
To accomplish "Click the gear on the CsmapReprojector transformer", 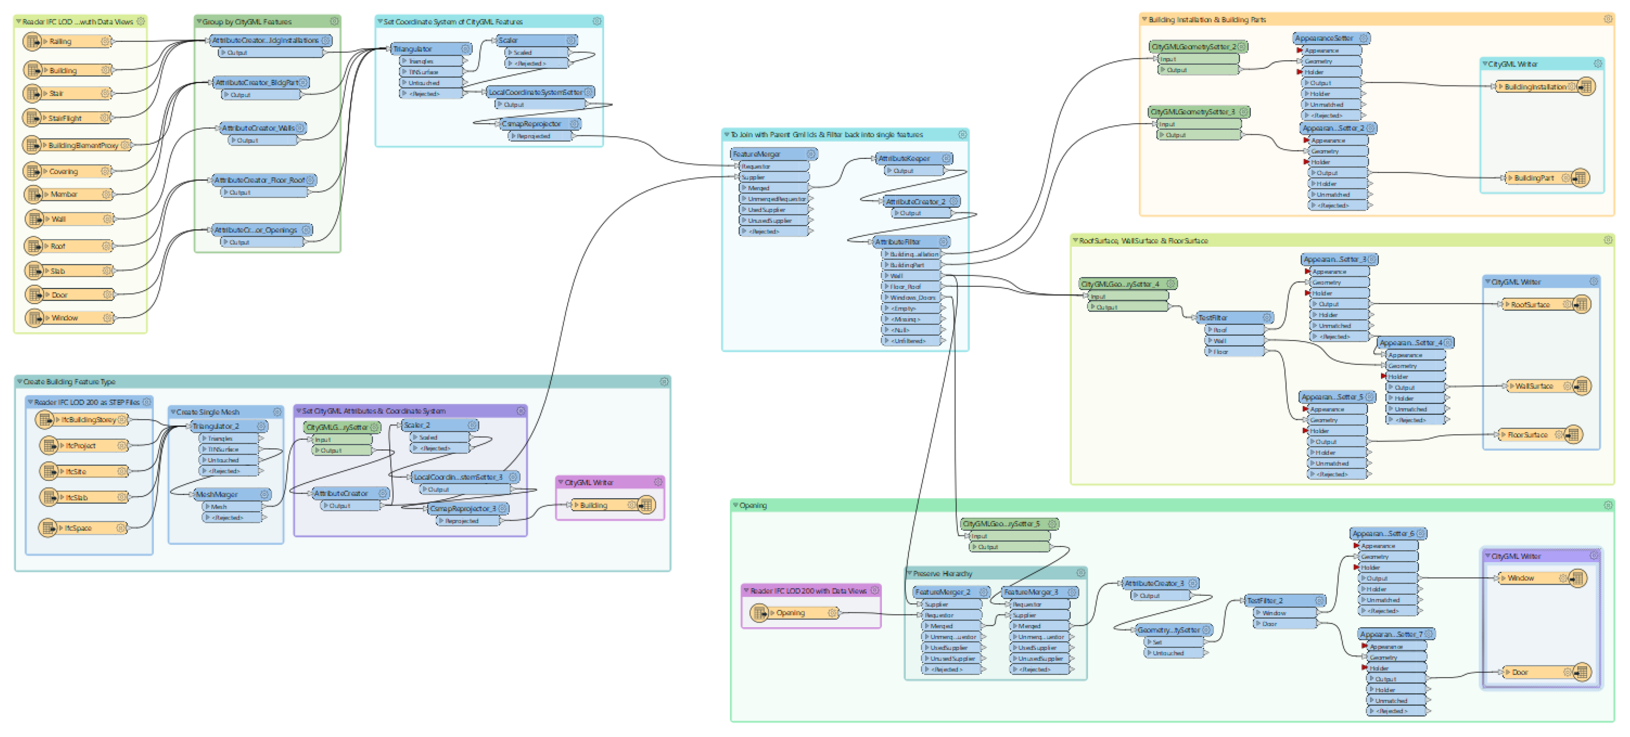I will coord(574,124).
